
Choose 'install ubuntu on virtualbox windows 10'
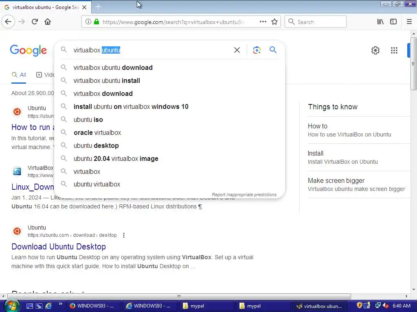point(169,107)
